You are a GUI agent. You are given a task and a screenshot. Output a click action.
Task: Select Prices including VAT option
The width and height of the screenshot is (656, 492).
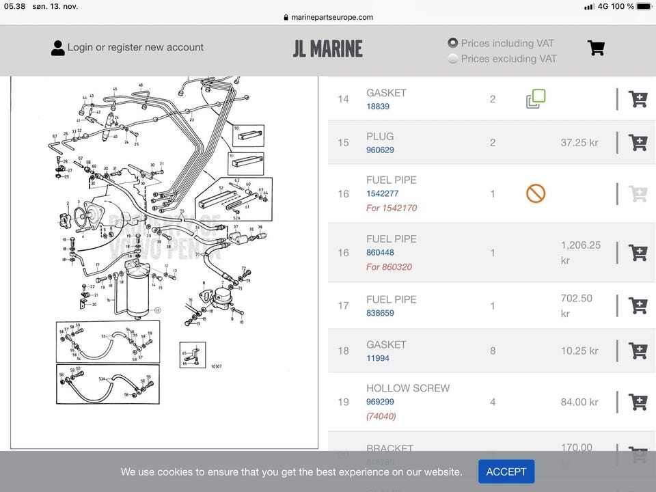click(452, 43)
